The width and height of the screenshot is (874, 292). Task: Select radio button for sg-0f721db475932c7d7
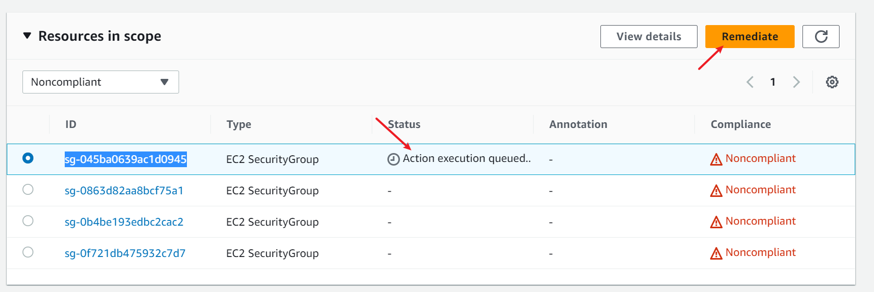click(x=28, y=252)
